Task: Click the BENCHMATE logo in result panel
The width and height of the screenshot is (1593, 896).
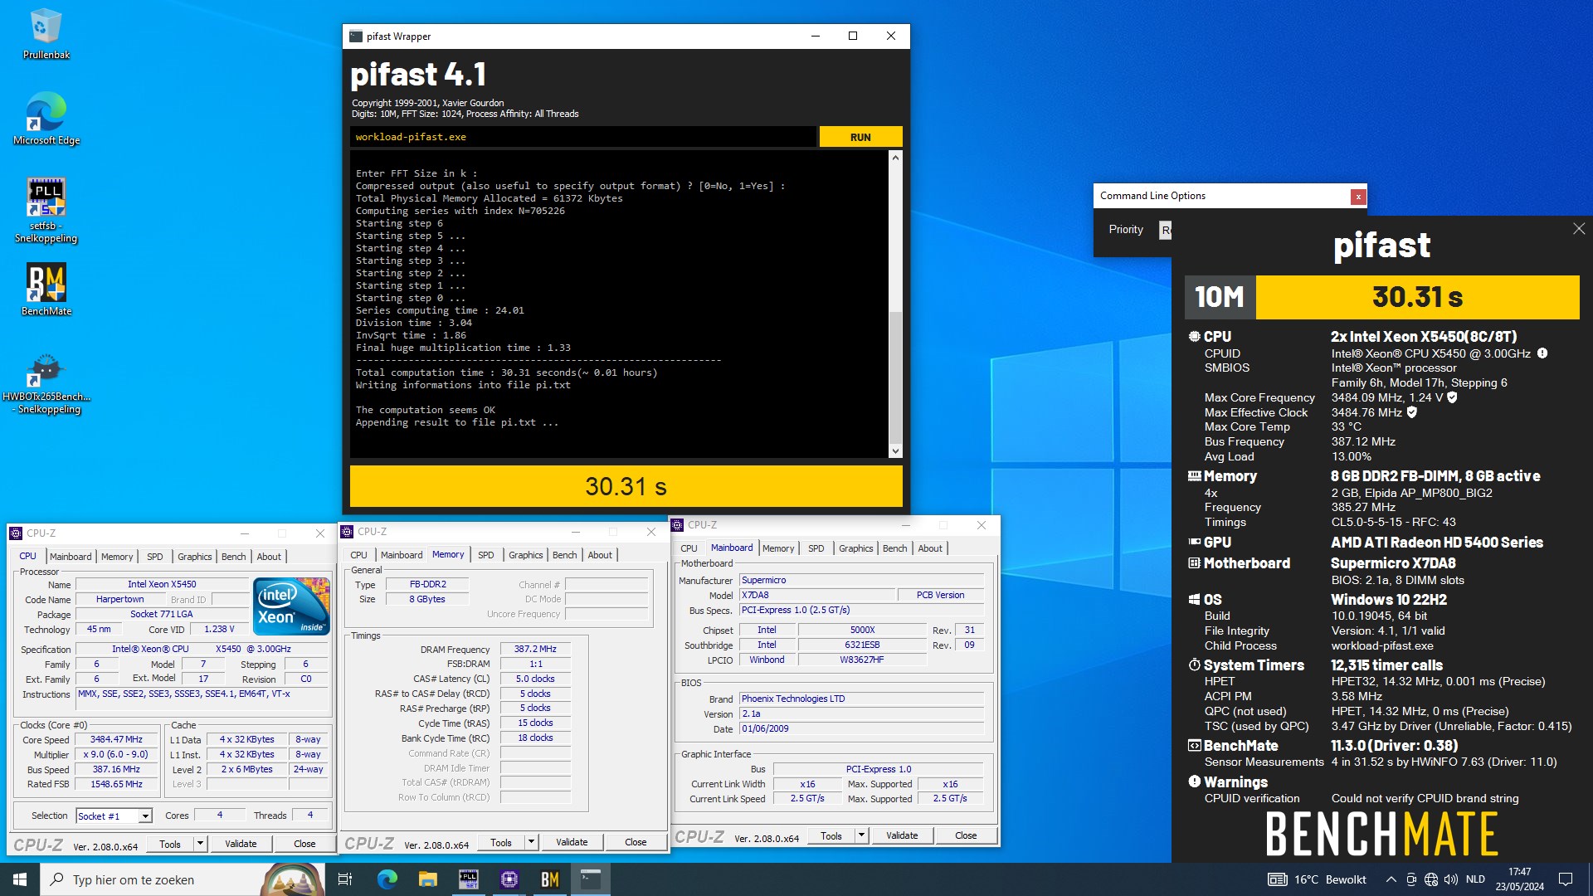Action: [x=1381, y=834]
